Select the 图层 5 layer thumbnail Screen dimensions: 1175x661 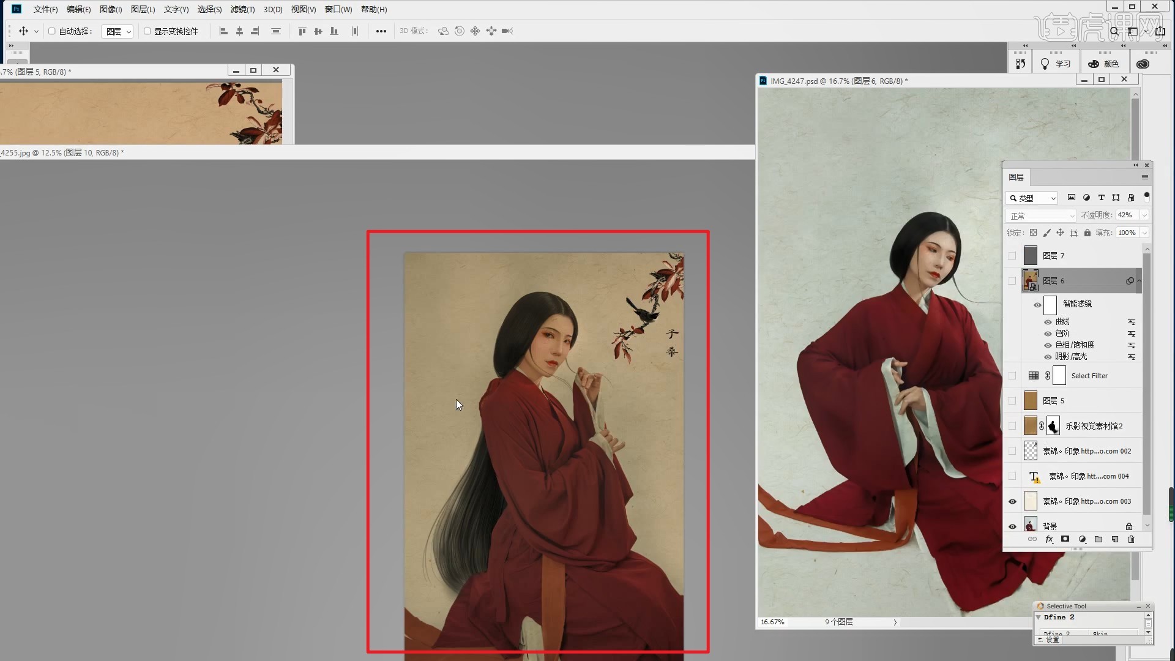coord(1031,401)
